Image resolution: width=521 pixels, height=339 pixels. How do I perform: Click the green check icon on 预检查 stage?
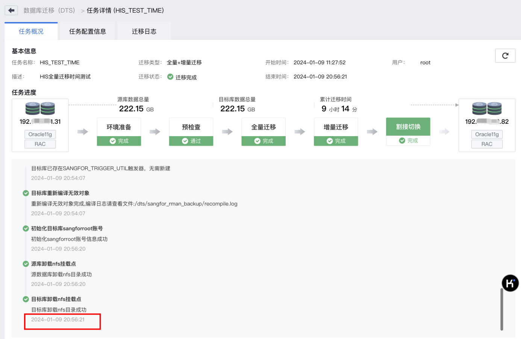(185, 141)
